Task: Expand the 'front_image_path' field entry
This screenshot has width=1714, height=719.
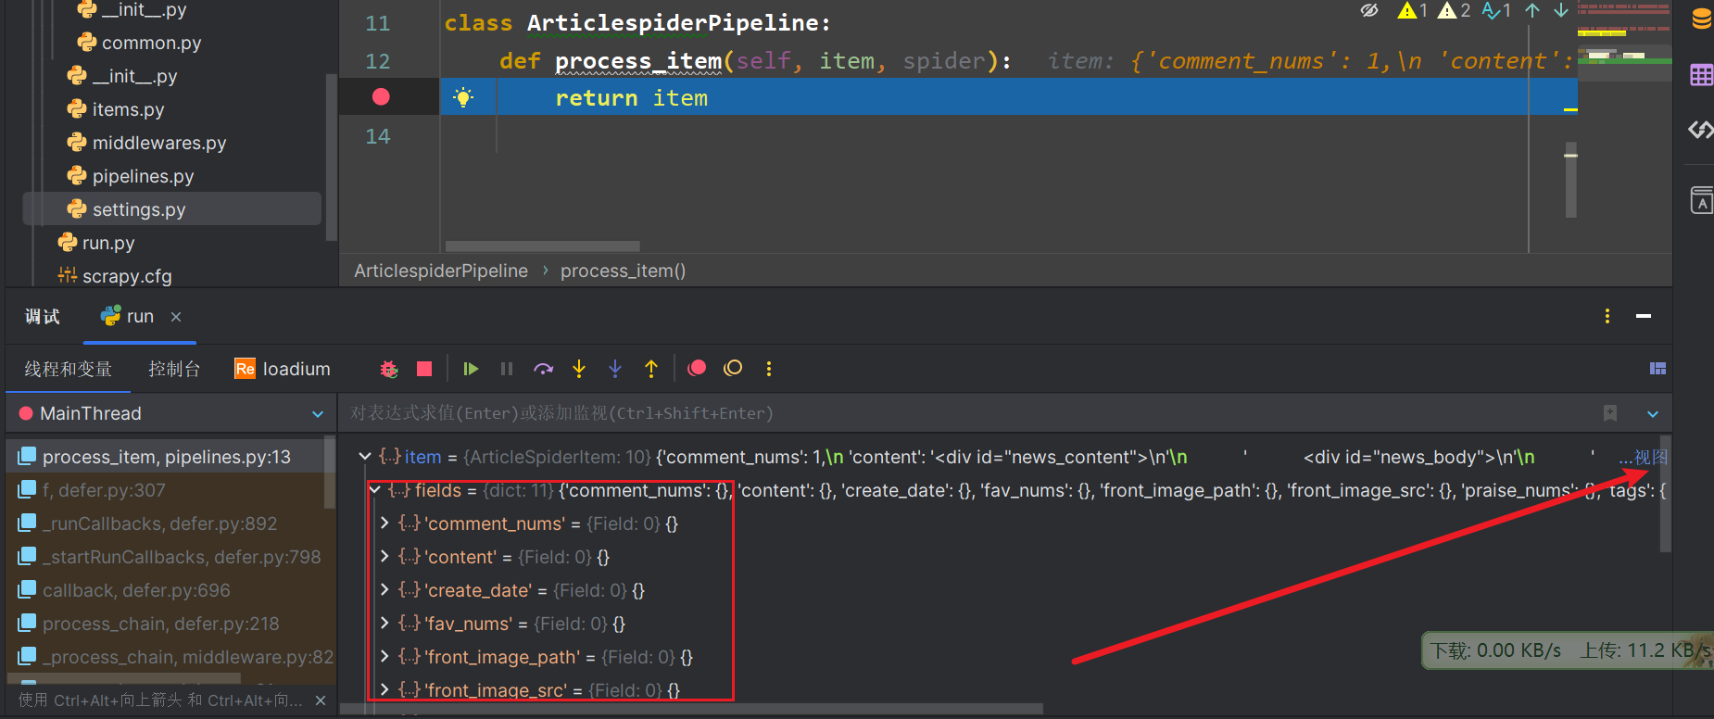Action: coord(384,657)
